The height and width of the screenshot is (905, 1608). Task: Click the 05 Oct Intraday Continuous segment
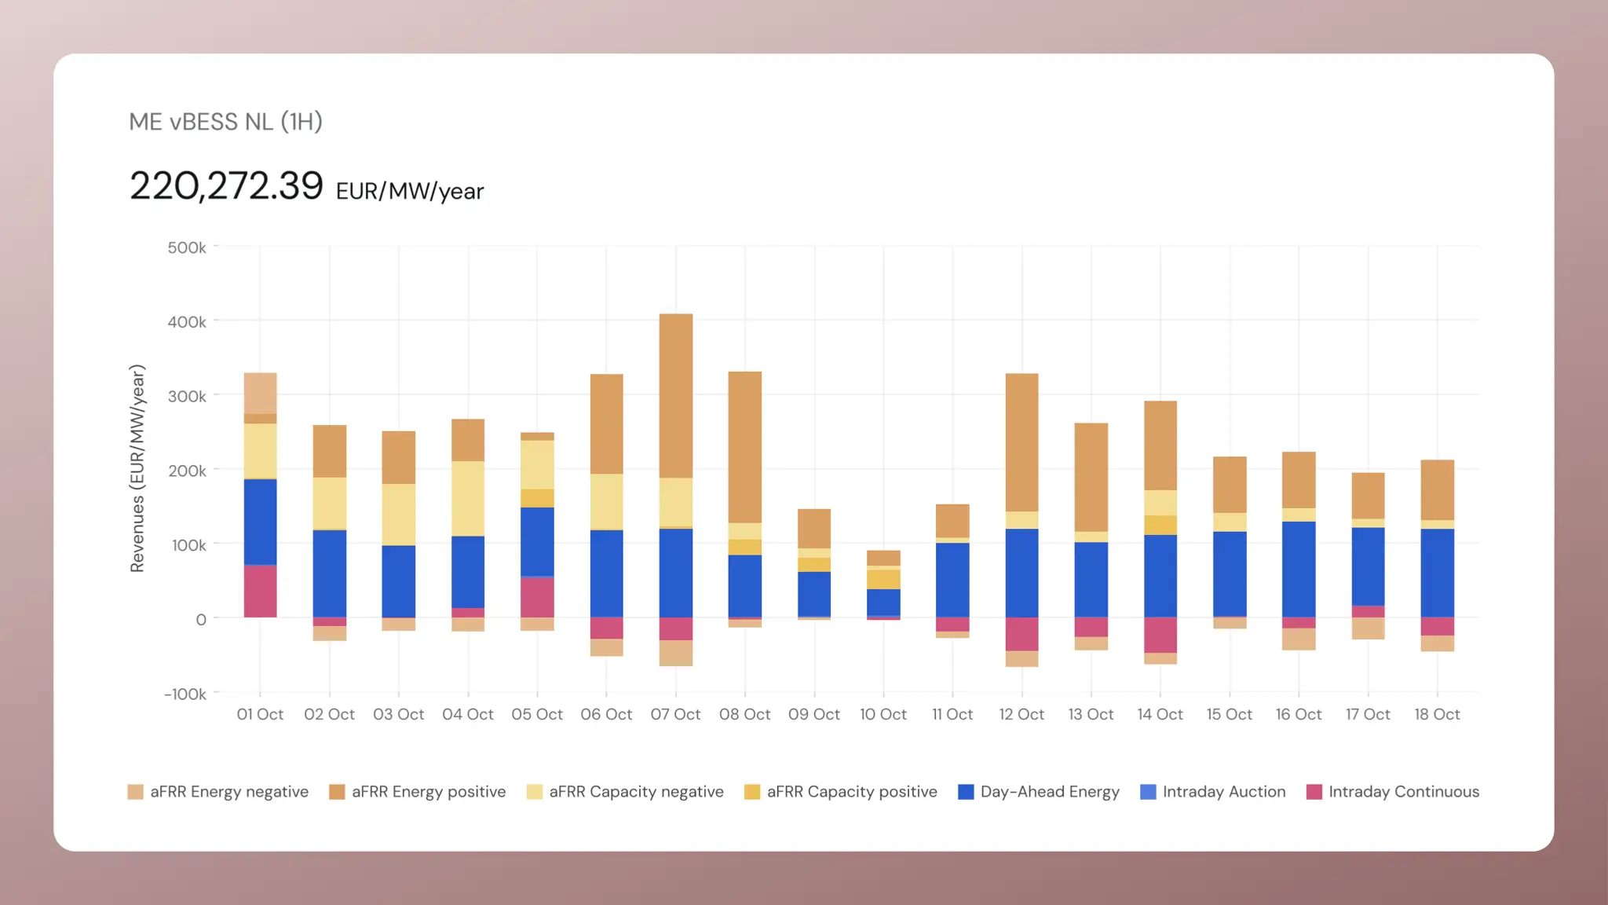click(x=537, y=597)
